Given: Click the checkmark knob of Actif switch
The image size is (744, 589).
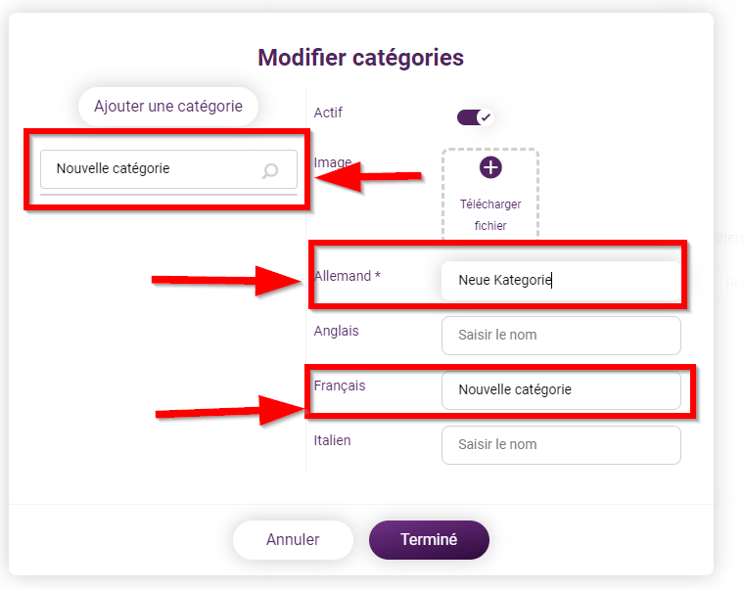Looking at the screenshot, I should click(x=486, y=117).
